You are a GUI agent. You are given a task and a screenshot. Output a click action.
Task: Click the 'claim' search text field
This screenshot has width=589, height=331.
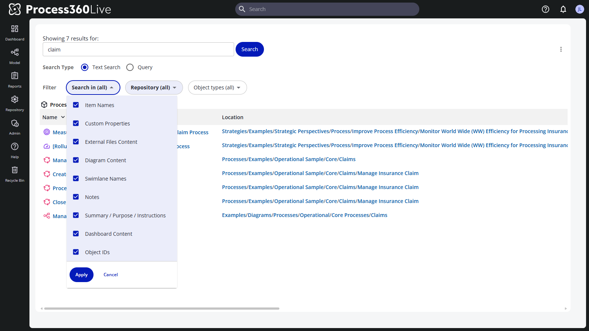(x=138, y=49)
